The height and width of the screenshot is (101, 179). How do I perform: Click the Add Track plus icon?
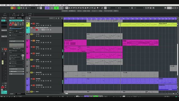pyautogui.click(x=27, y=18)
